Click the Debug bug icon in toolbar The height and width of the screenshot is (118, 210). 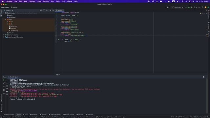tap(189, 7)
